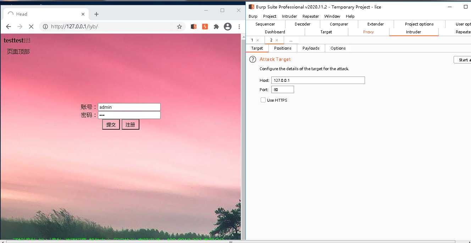Click the 注册 register button

tap(131, 125)
